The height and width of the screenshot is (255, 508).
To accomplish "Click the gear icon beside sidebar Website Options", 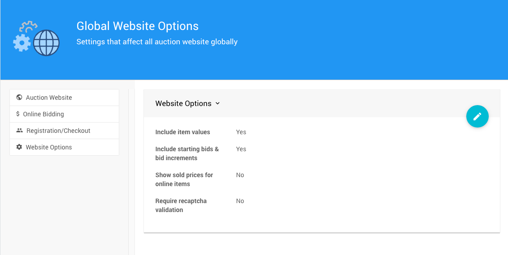I will point(19,147).
